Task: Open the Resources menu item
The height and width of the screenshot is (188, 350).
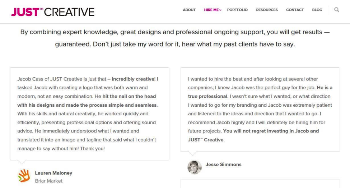Action: [267, 10]
